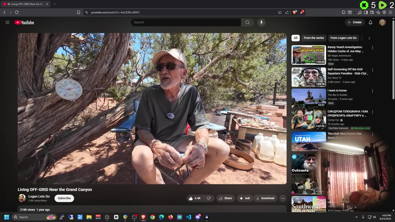This screenshot has width=395, height=222.
Task: Go to the YouTube home logo
Action: [24, 23]
